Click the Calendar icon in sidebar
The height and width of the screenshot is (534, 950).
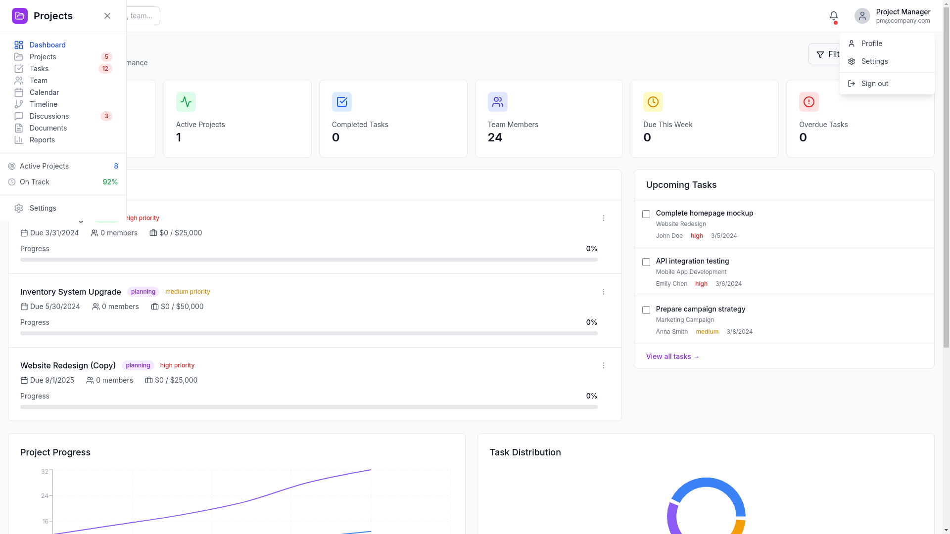(x=19, y=92)
